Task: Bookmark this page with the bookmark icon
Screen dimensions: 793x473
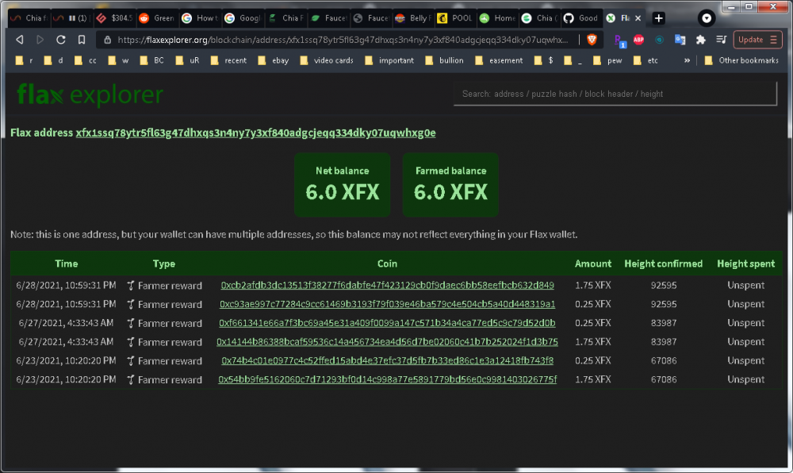Action: point(82,40)
